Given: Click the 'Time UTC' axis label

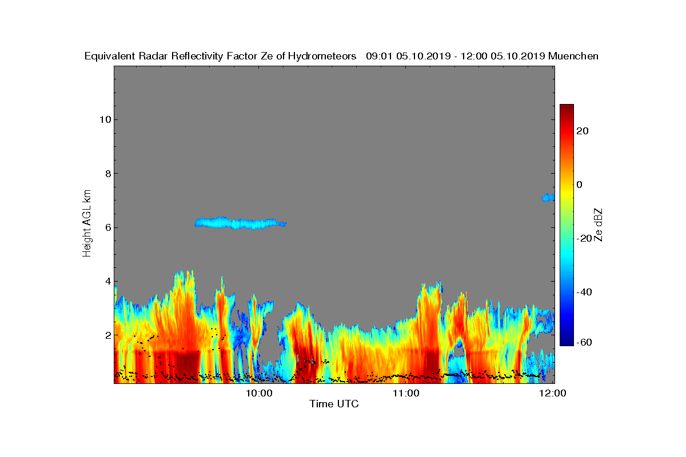Looking at the screenshot, I should pyautogui.click(x=334, y=404).
